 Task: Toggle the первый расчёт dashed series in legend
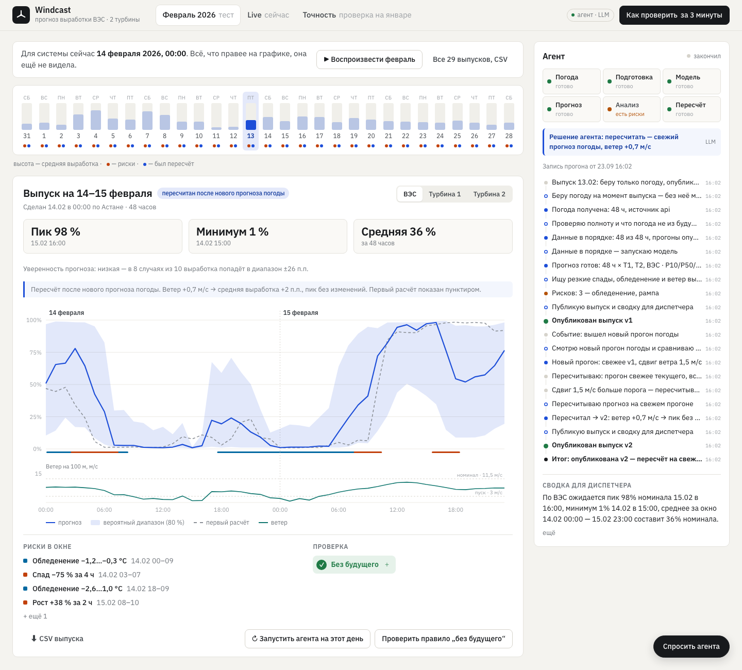point(221,523)
